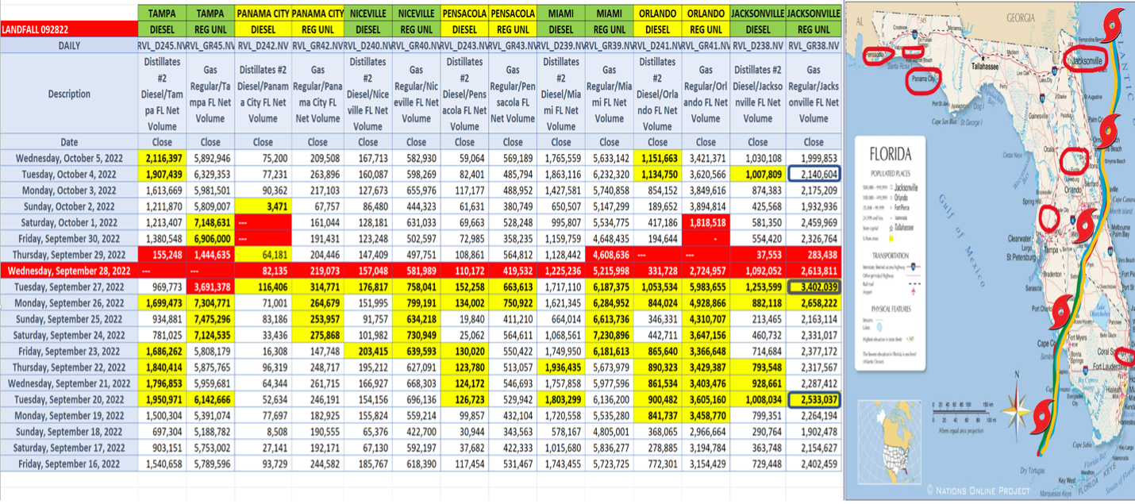Screen dimensions: 1135x504
Task: Select the 203,415 Niceville diesel cell
Action: click(x=368, y=351)
